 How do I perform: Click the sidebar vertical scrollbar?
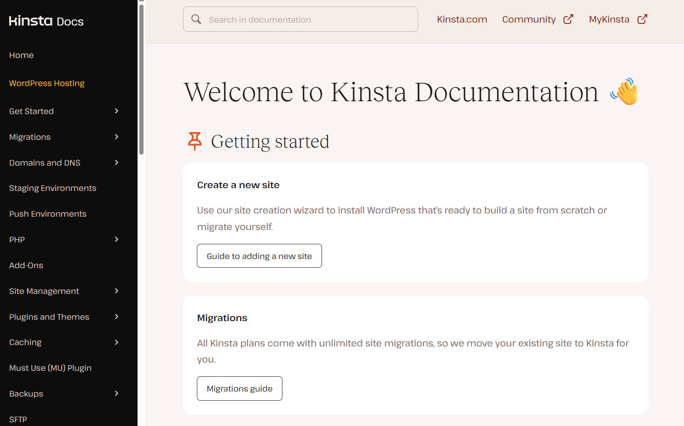[x=141, y=79]
